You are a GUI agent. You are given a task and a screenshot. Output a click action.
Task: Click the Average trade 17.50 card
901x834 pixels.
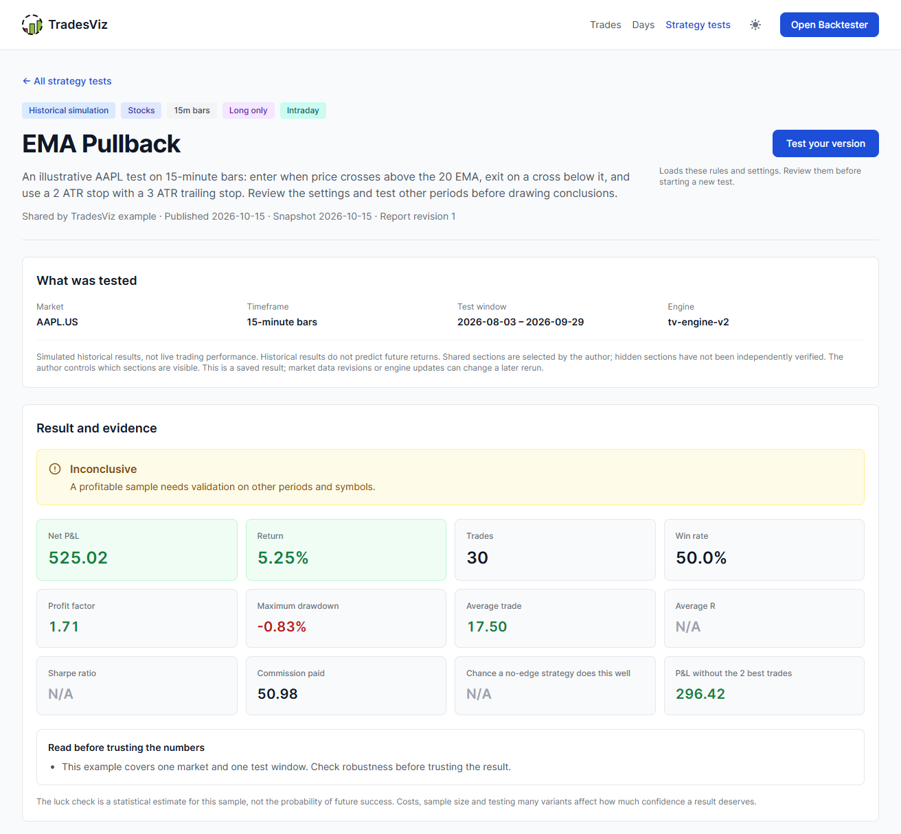click(555, 618)
